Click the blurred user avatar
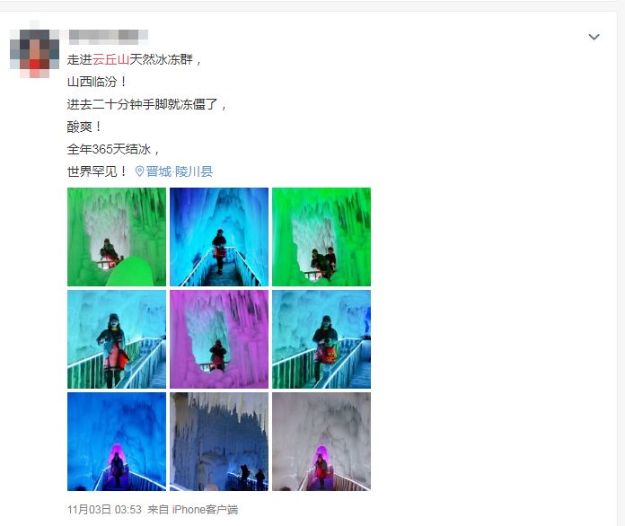This screenshot has height=526, width=625. [x=35, y=53]
